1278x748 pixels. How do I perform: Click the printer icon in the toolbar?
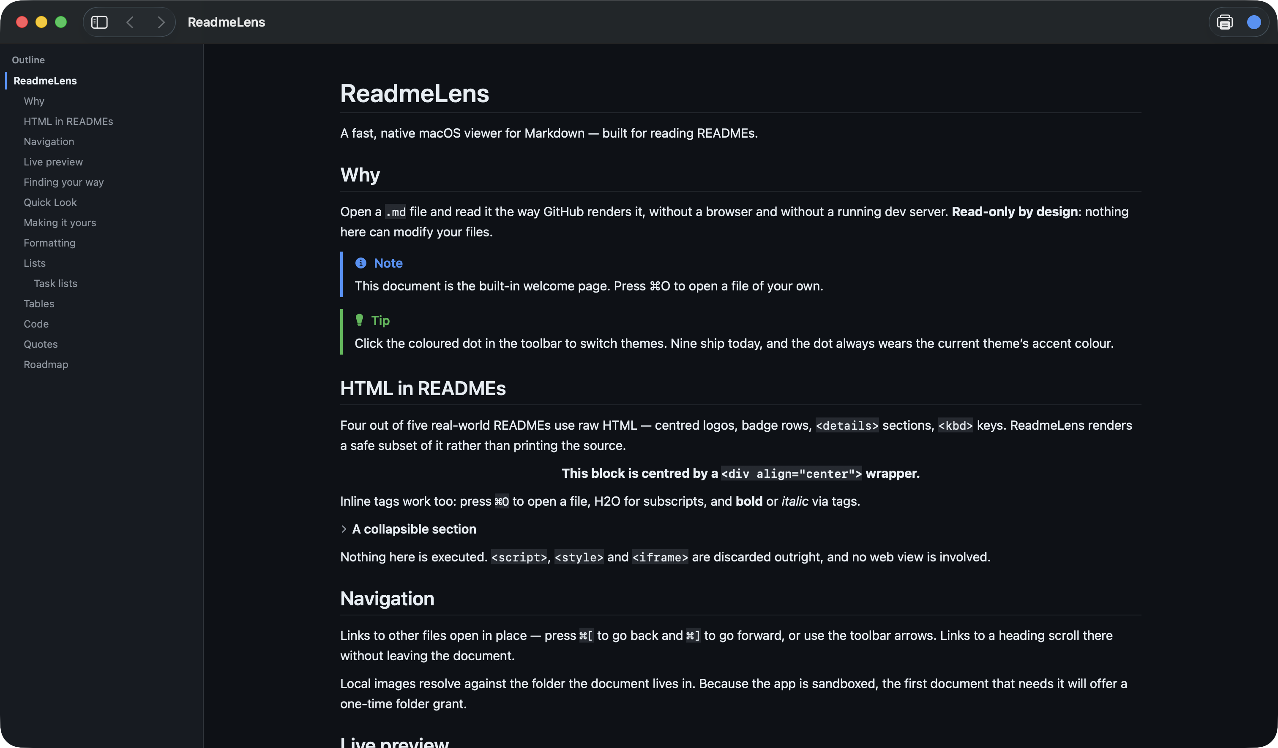pyautogui.click(x=1225, y=22)
